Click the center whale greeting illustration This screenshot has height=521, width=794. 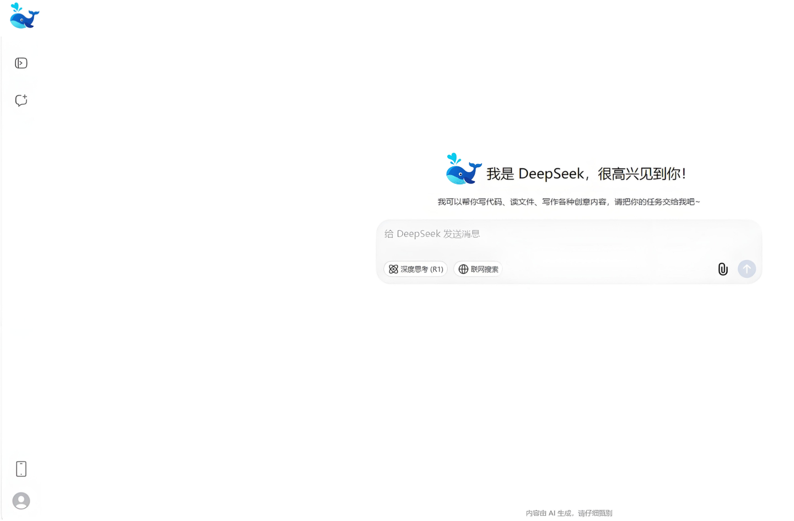462,169
